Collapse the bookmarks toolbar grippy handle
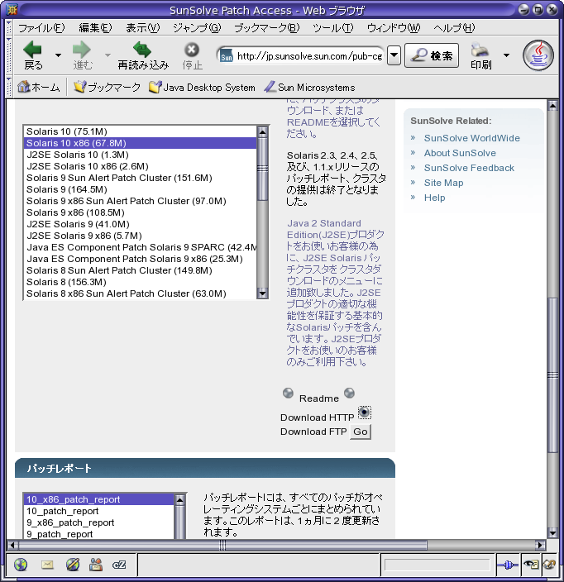The image size is (564, 582). pyautogui.click(x=9, y=88)
